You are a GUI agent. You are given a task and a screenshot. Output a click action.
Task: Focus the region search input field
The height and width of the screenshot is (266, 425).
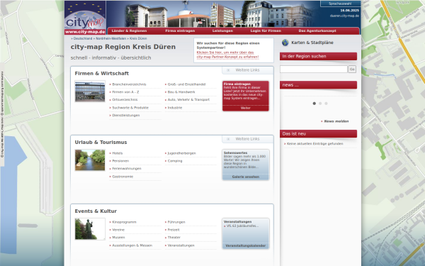(x=314, y=70)
